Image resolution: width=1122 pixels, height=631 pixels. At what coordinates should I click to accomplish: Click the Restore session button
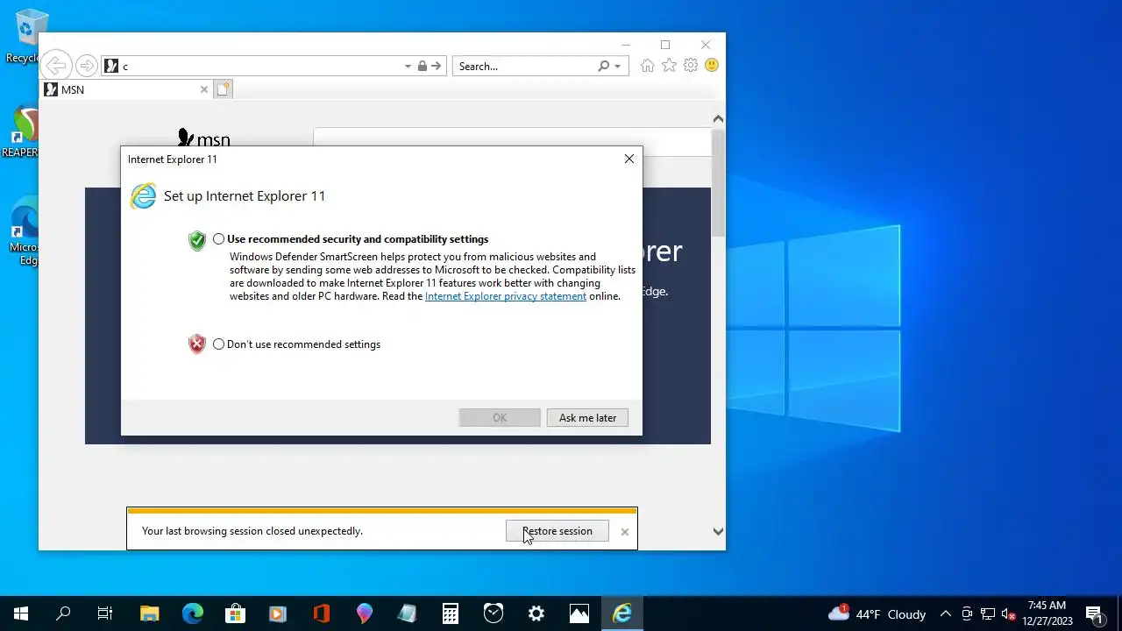[x=557, y=531]
